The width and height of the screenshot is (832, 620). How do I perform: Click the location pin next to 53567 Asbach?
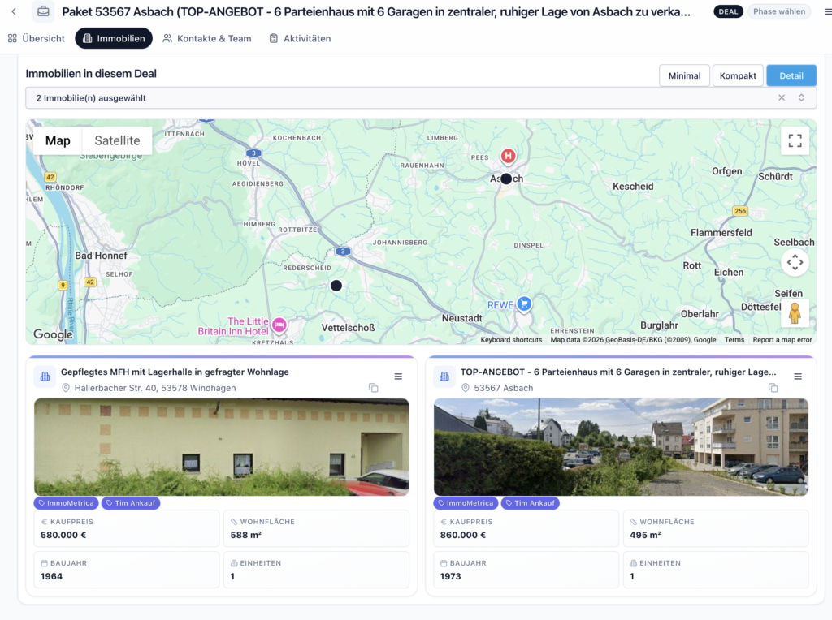466,388
